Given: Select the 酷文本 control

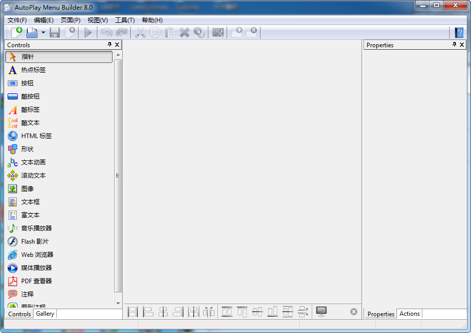Looking at the screenshot, I should point(59,123).
